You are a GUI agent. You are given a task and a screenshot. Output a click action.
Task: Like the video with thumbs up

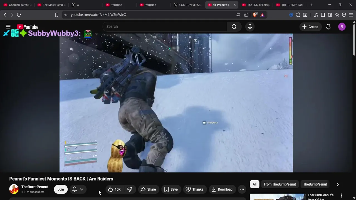coord(114,189)
